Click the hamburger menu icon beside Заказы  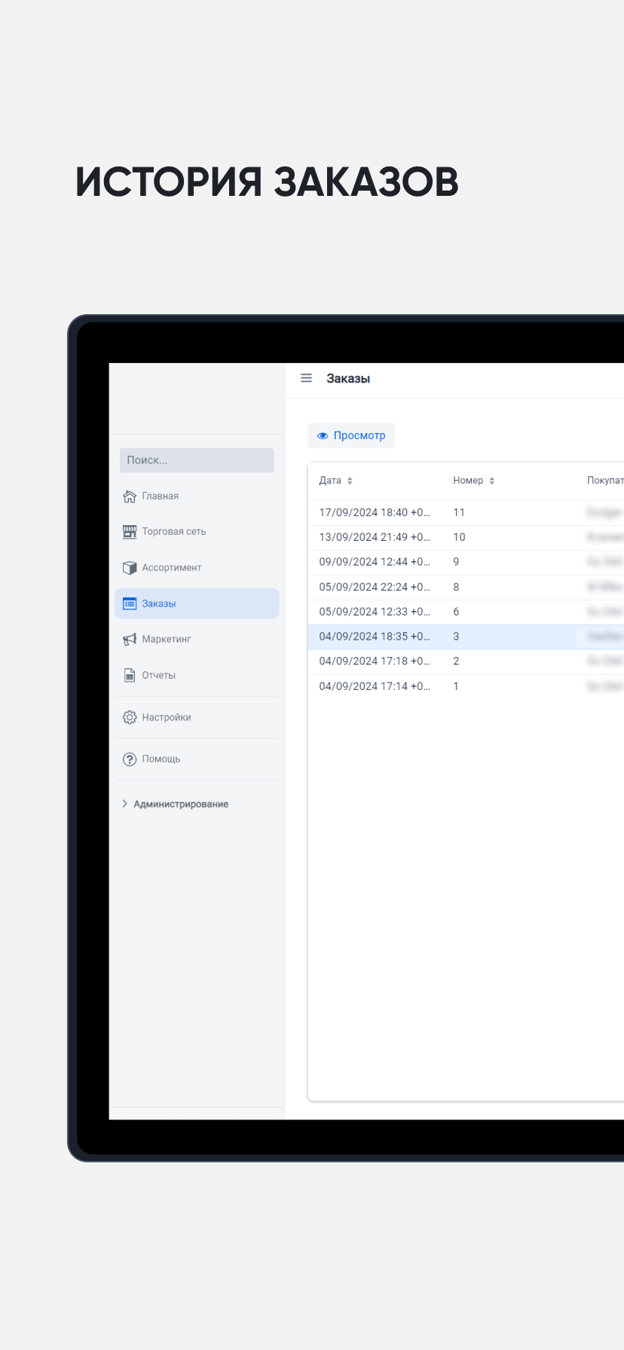(x=306, y=378)
